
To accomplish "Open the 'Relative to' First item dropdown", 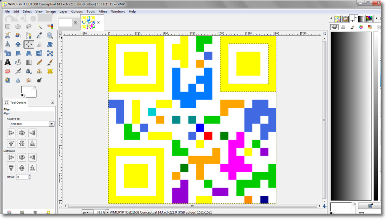I will [x=32, y=124].
